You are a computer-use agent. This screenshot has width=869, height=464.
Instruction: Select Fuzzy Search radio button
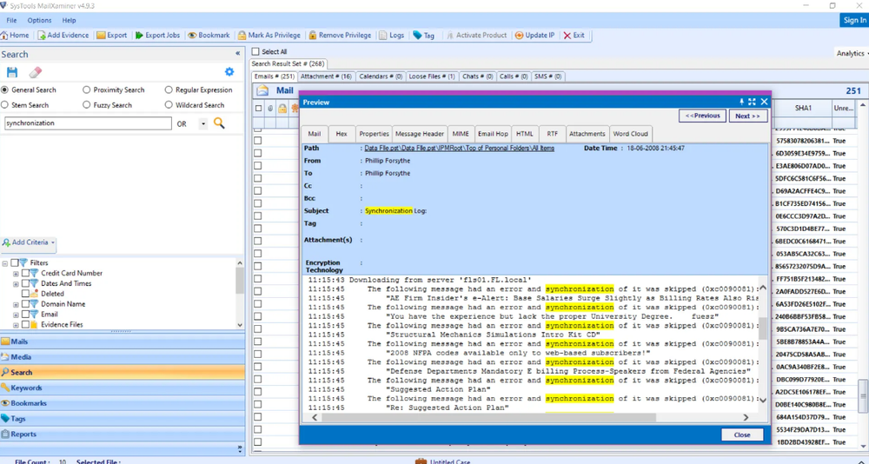coord(86,104)
